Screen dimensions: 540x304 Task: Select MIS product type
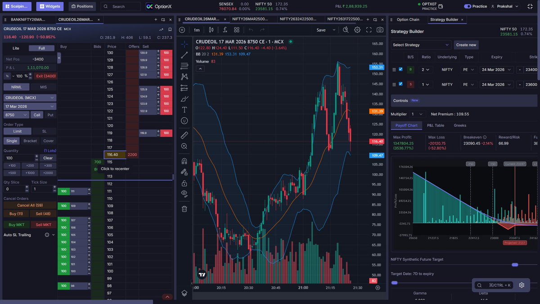43,87
